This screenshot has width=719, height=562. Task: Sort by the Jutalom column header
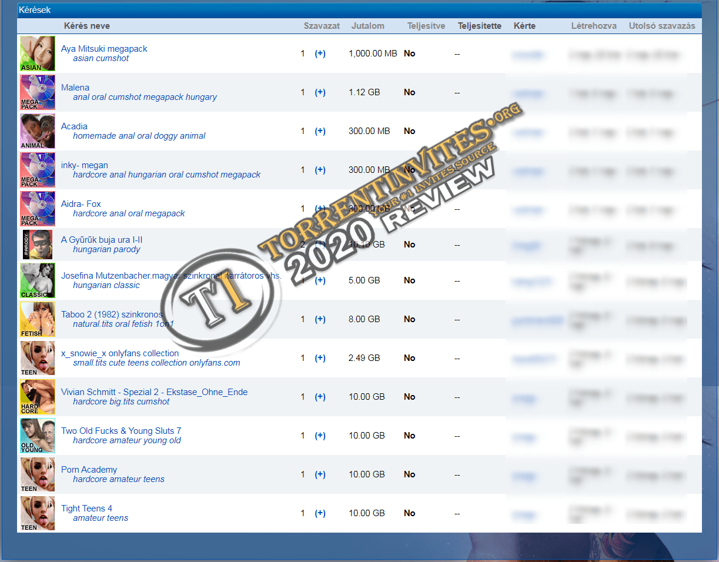[367, 26]
